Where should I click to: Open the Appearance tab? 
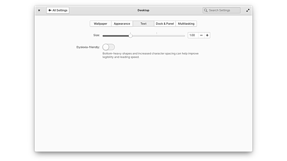click(x=122, y=24)
